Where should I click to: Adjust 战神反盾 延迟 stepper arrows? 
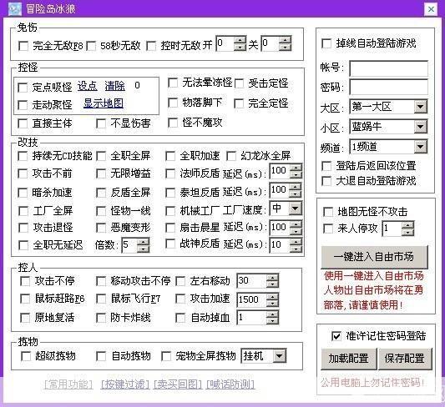click(296, 245)
